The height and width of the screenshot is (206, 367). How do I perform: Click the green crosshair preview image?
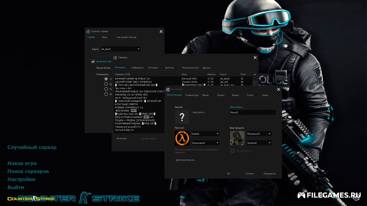pyautogui.click(x=237, y=138)
